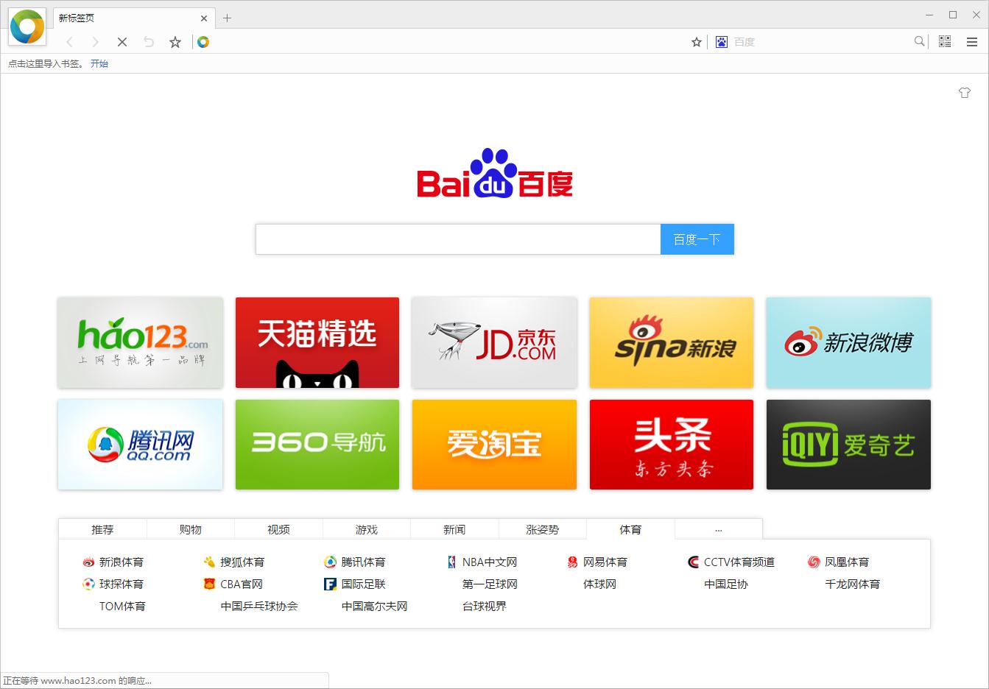
Task: Open the JD.COM 京东 tile
Action: [x=494, y=342]
